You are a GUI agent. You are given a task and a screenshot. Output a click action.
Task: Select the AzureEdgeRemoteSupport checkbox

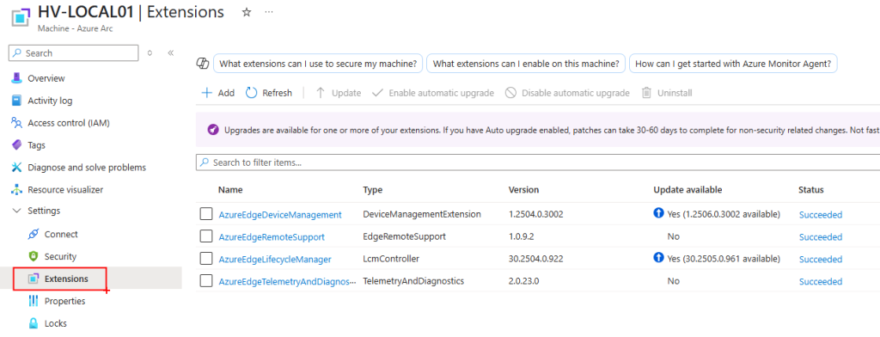206,236
